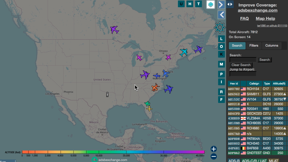The height and width of the screenshot is (162, 288).
Task: Focus the Search text field
Action: 243,60
